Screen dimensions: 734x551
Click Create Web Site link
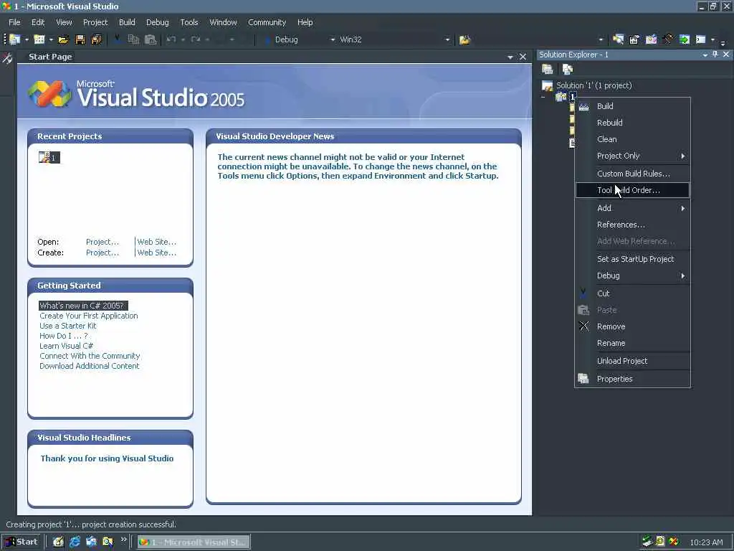coord(157,253)
